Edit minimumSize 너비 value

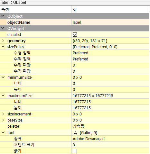tap(110, 84)
